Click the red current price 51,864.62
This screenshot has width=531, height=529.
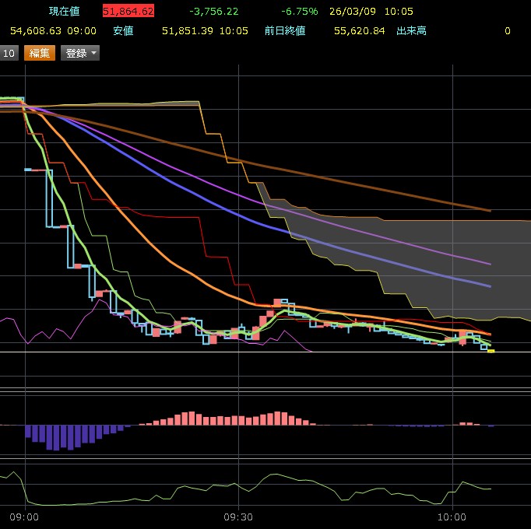pos(128,12)
